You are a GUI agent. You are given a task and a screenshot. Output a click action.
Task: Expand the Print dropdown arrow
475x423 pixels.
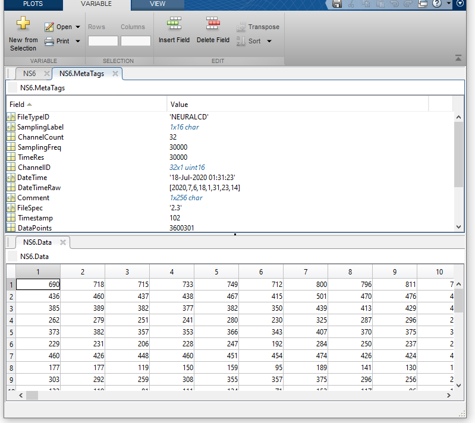tap(78, 42)
